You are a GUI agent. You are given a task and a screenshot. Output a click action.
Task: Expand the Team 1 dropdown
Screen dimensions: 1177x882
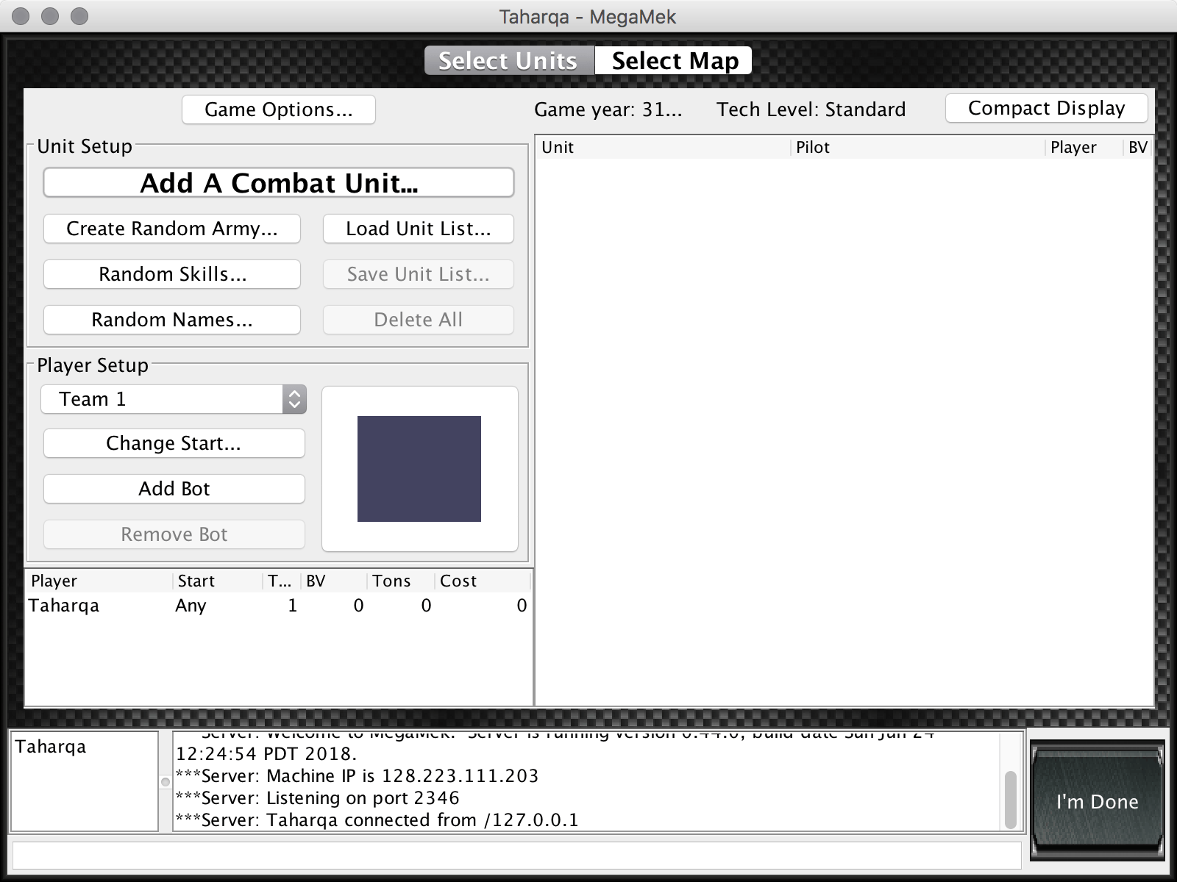[x=174, y=399]
